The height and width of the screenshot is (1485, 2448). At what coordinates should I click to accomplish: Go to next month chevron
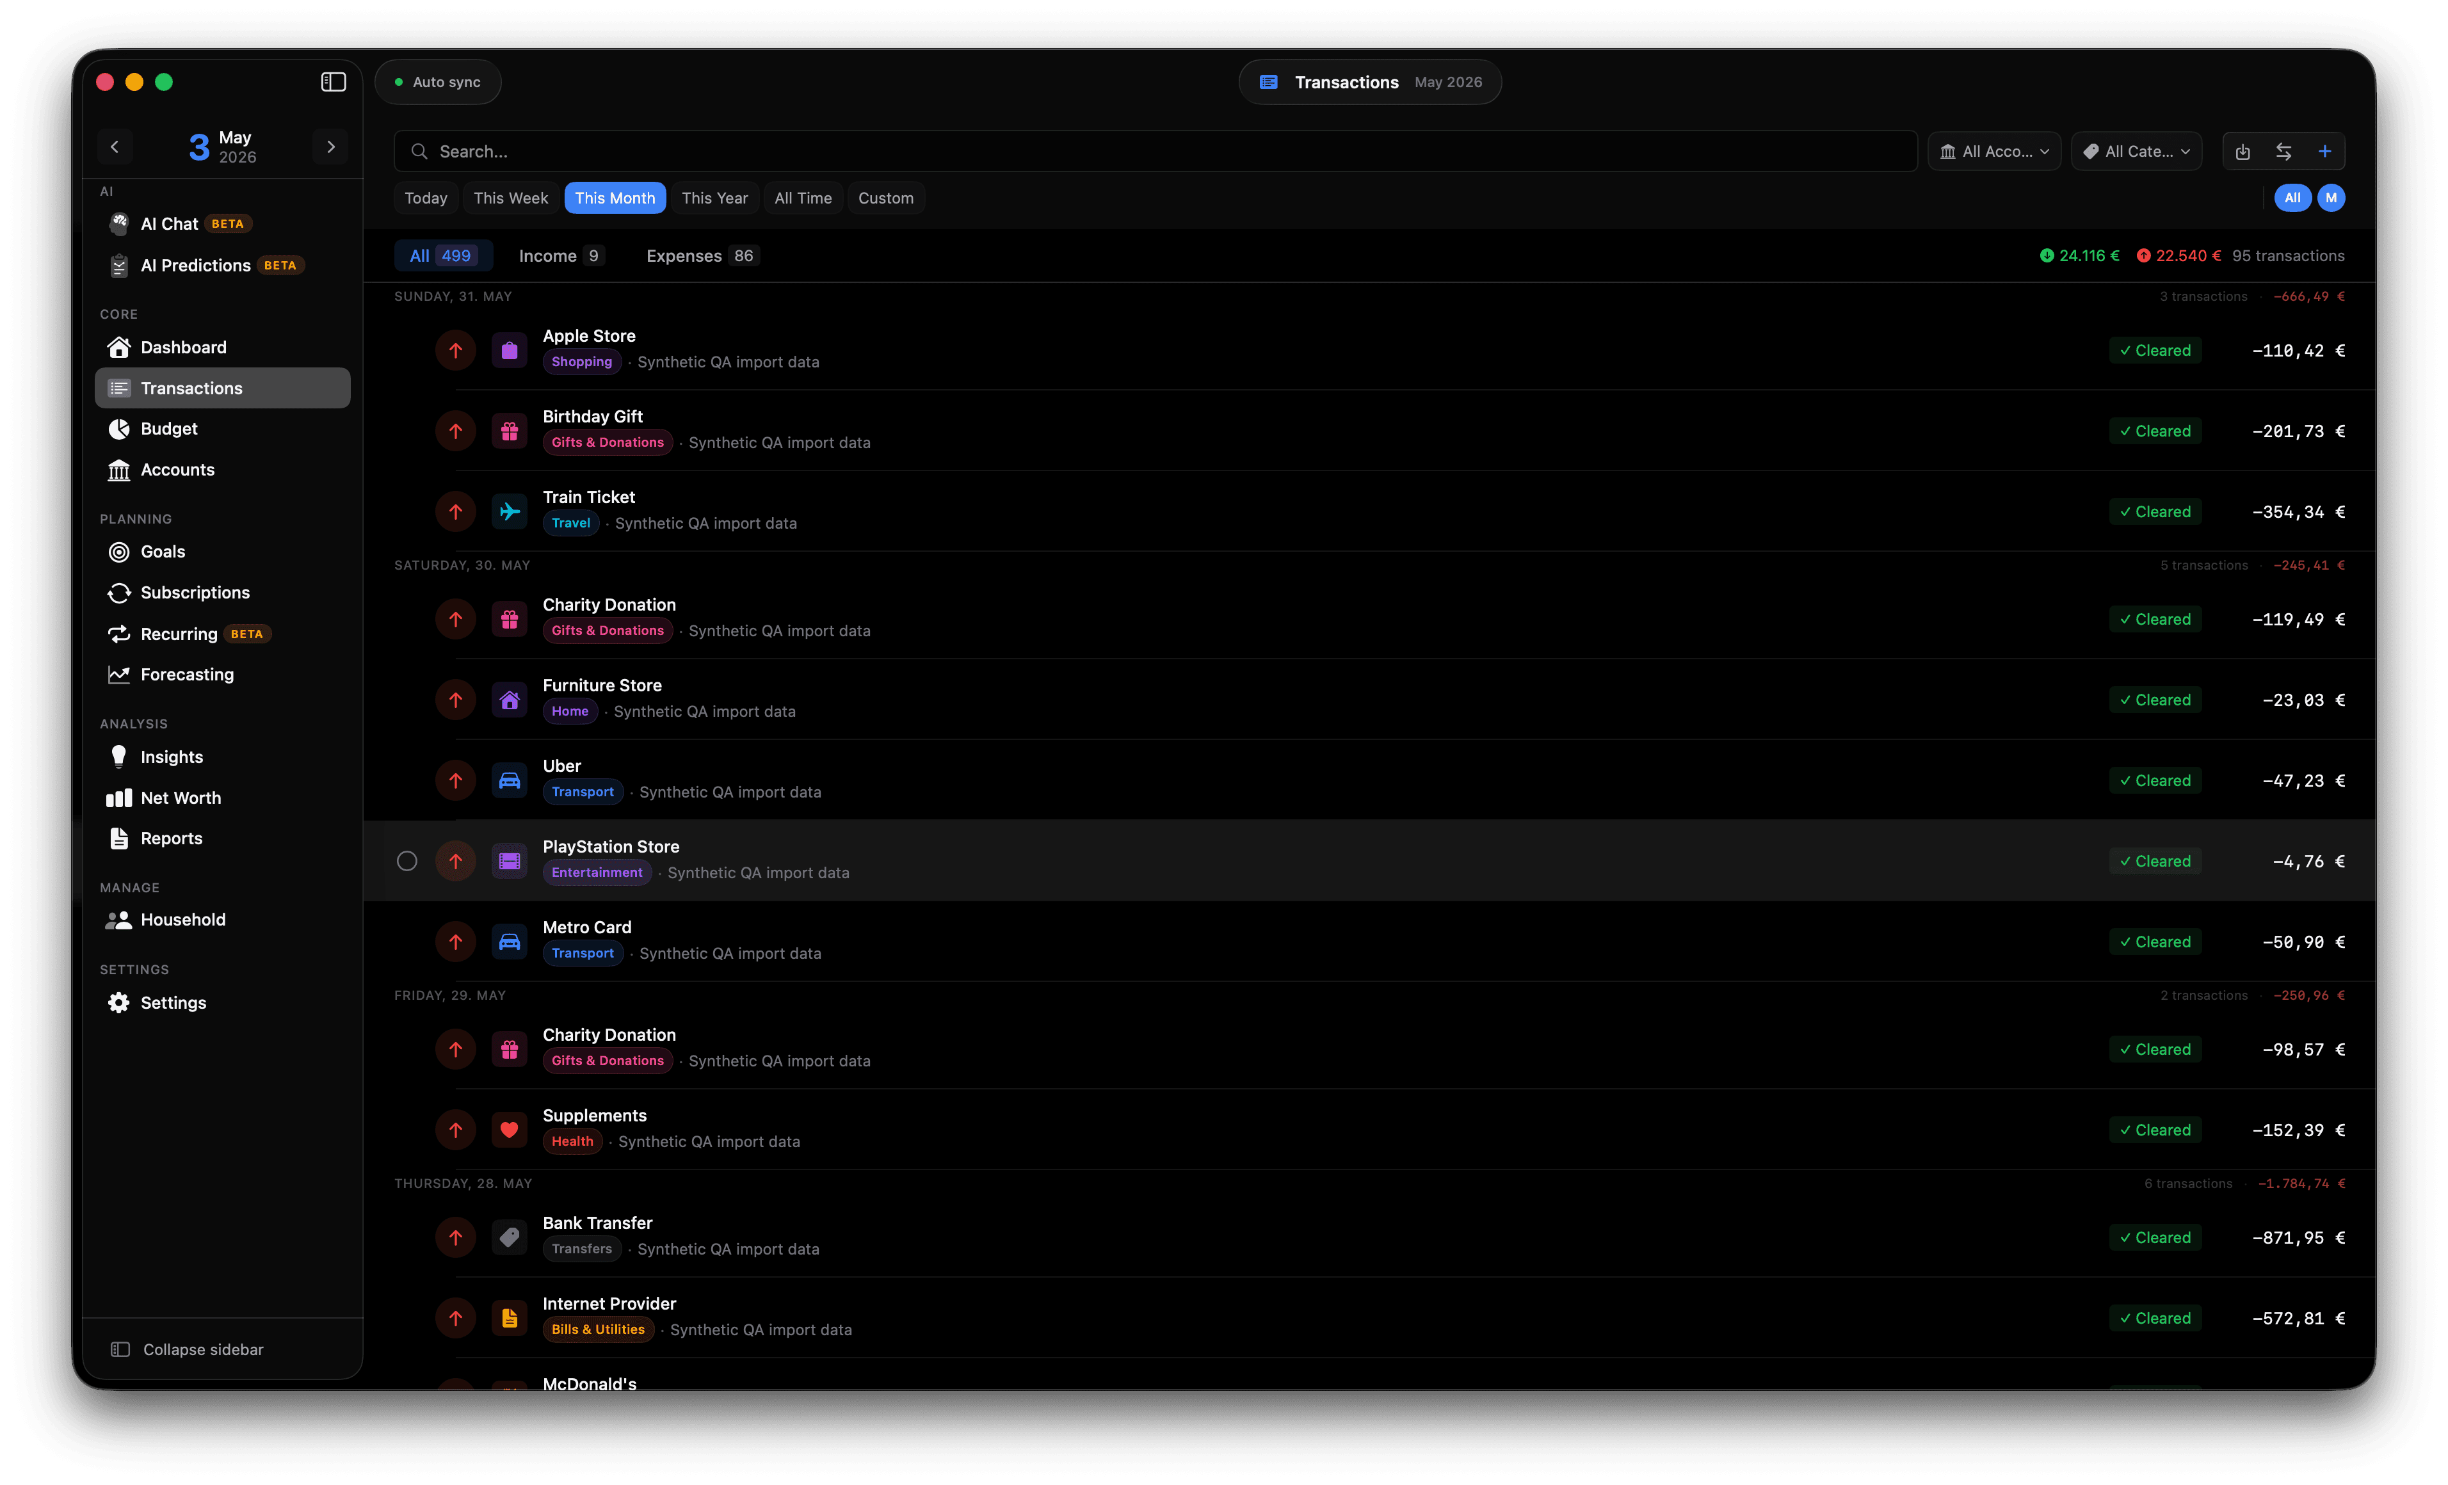[331, 147]
